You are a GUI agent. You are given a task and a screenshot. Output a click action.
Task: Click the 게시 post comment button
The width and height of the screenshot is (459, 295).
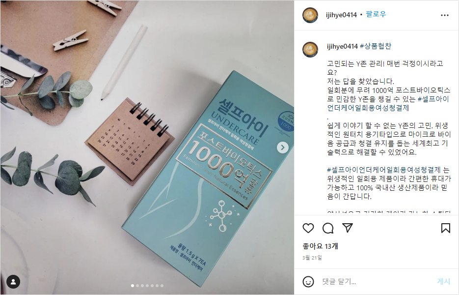443,282
